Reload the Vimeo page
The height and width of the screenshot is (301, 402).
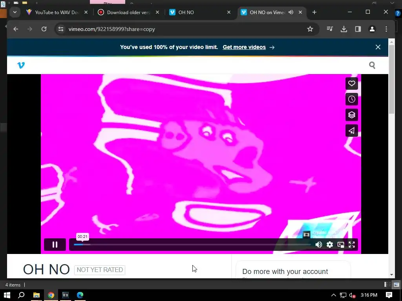pyautogui.click(x=44, y=29)
